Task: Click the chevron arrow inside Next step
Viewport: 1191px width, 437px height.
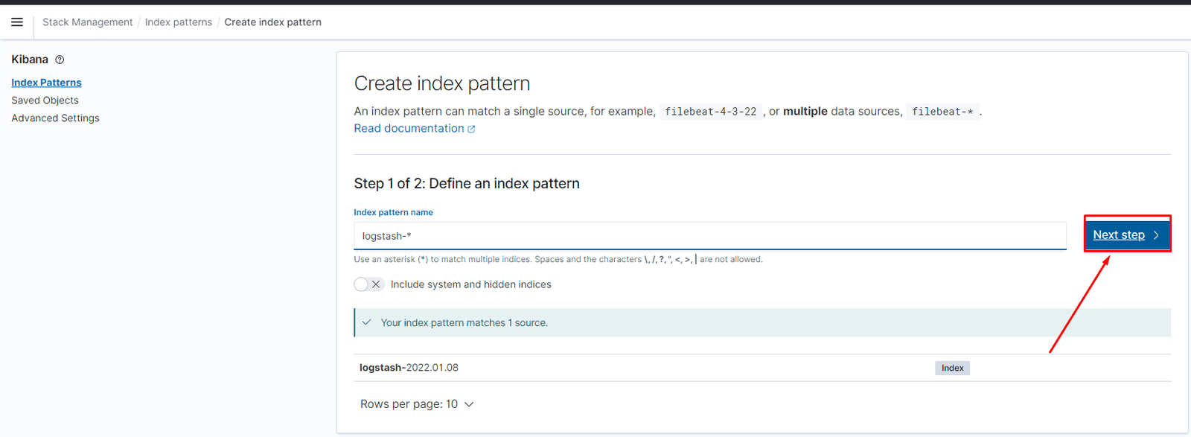Action: (x=1156, y=235)
